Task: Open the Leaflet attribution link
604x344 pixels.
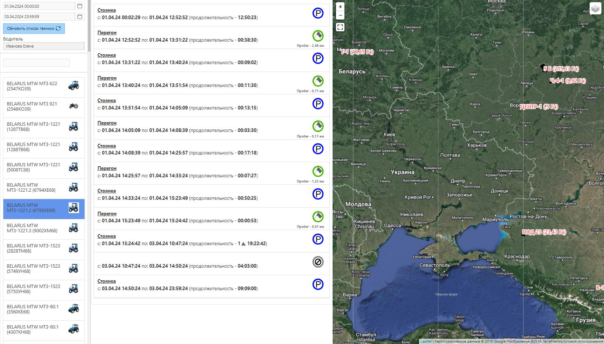Action: click(426, 341)
